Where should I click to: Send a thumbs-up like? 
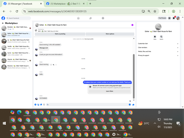coord(133,105)
